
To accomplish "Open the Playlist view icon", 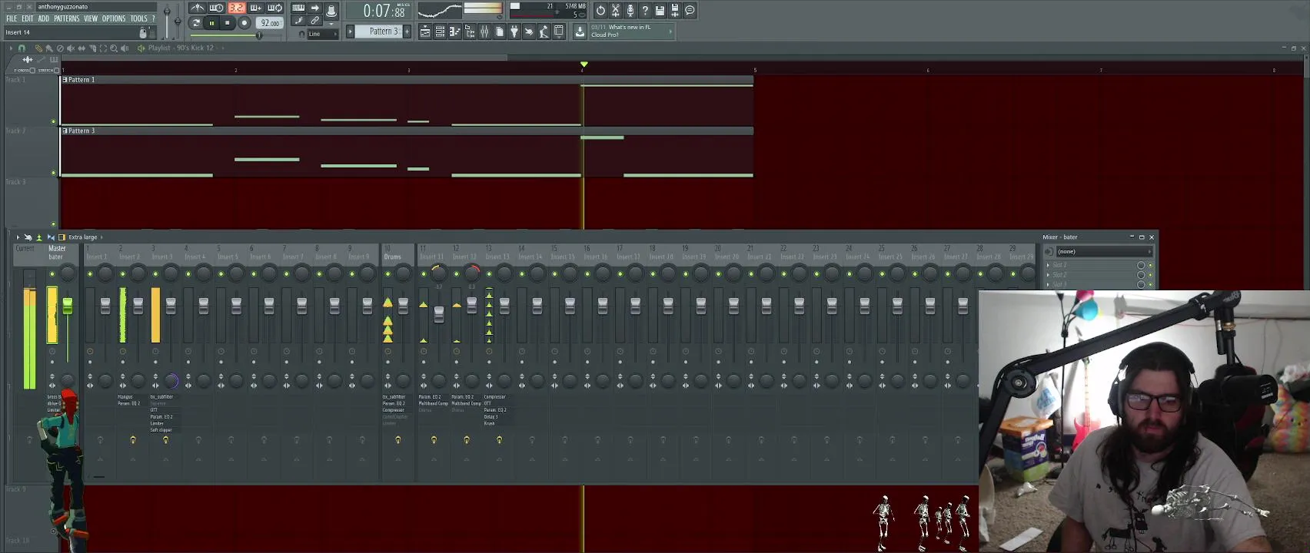I will [x=425, y=31].
